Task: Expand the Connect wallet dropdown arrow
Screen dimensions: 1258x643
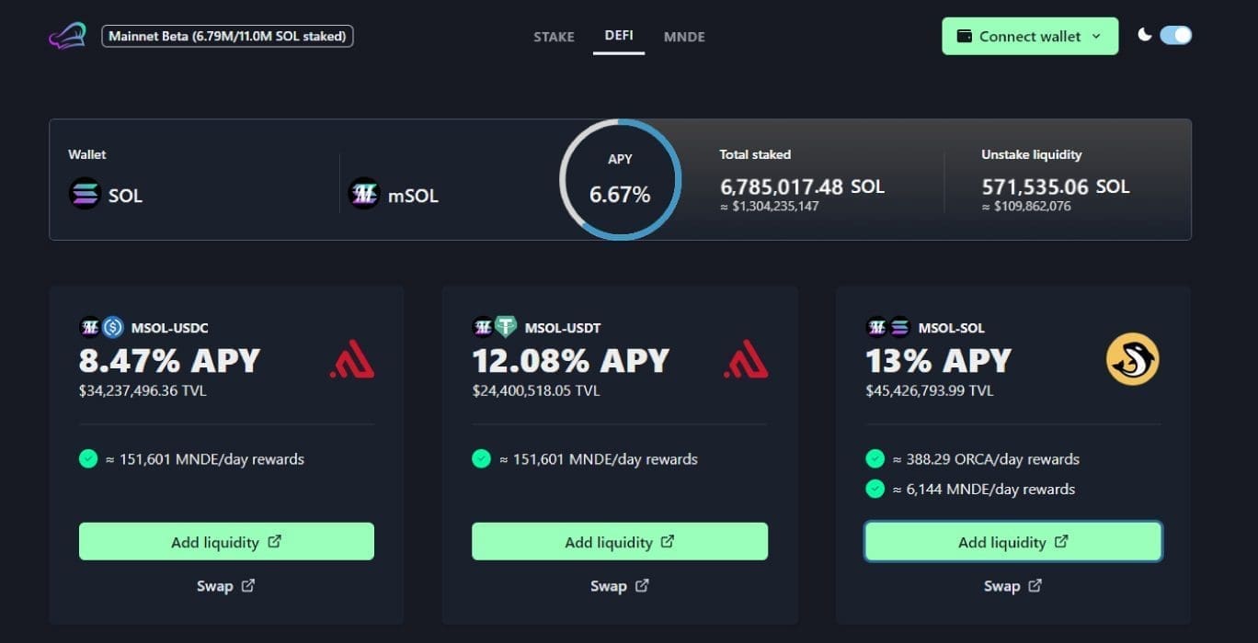Action: click(x=1096, y=37)
